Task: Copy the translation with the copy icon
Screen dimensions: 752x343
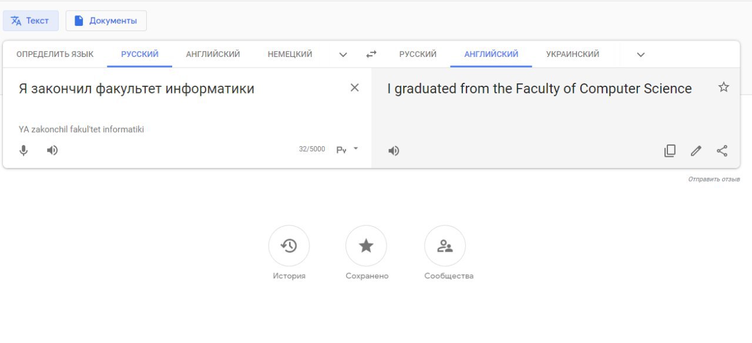Action: coord(670,151)
